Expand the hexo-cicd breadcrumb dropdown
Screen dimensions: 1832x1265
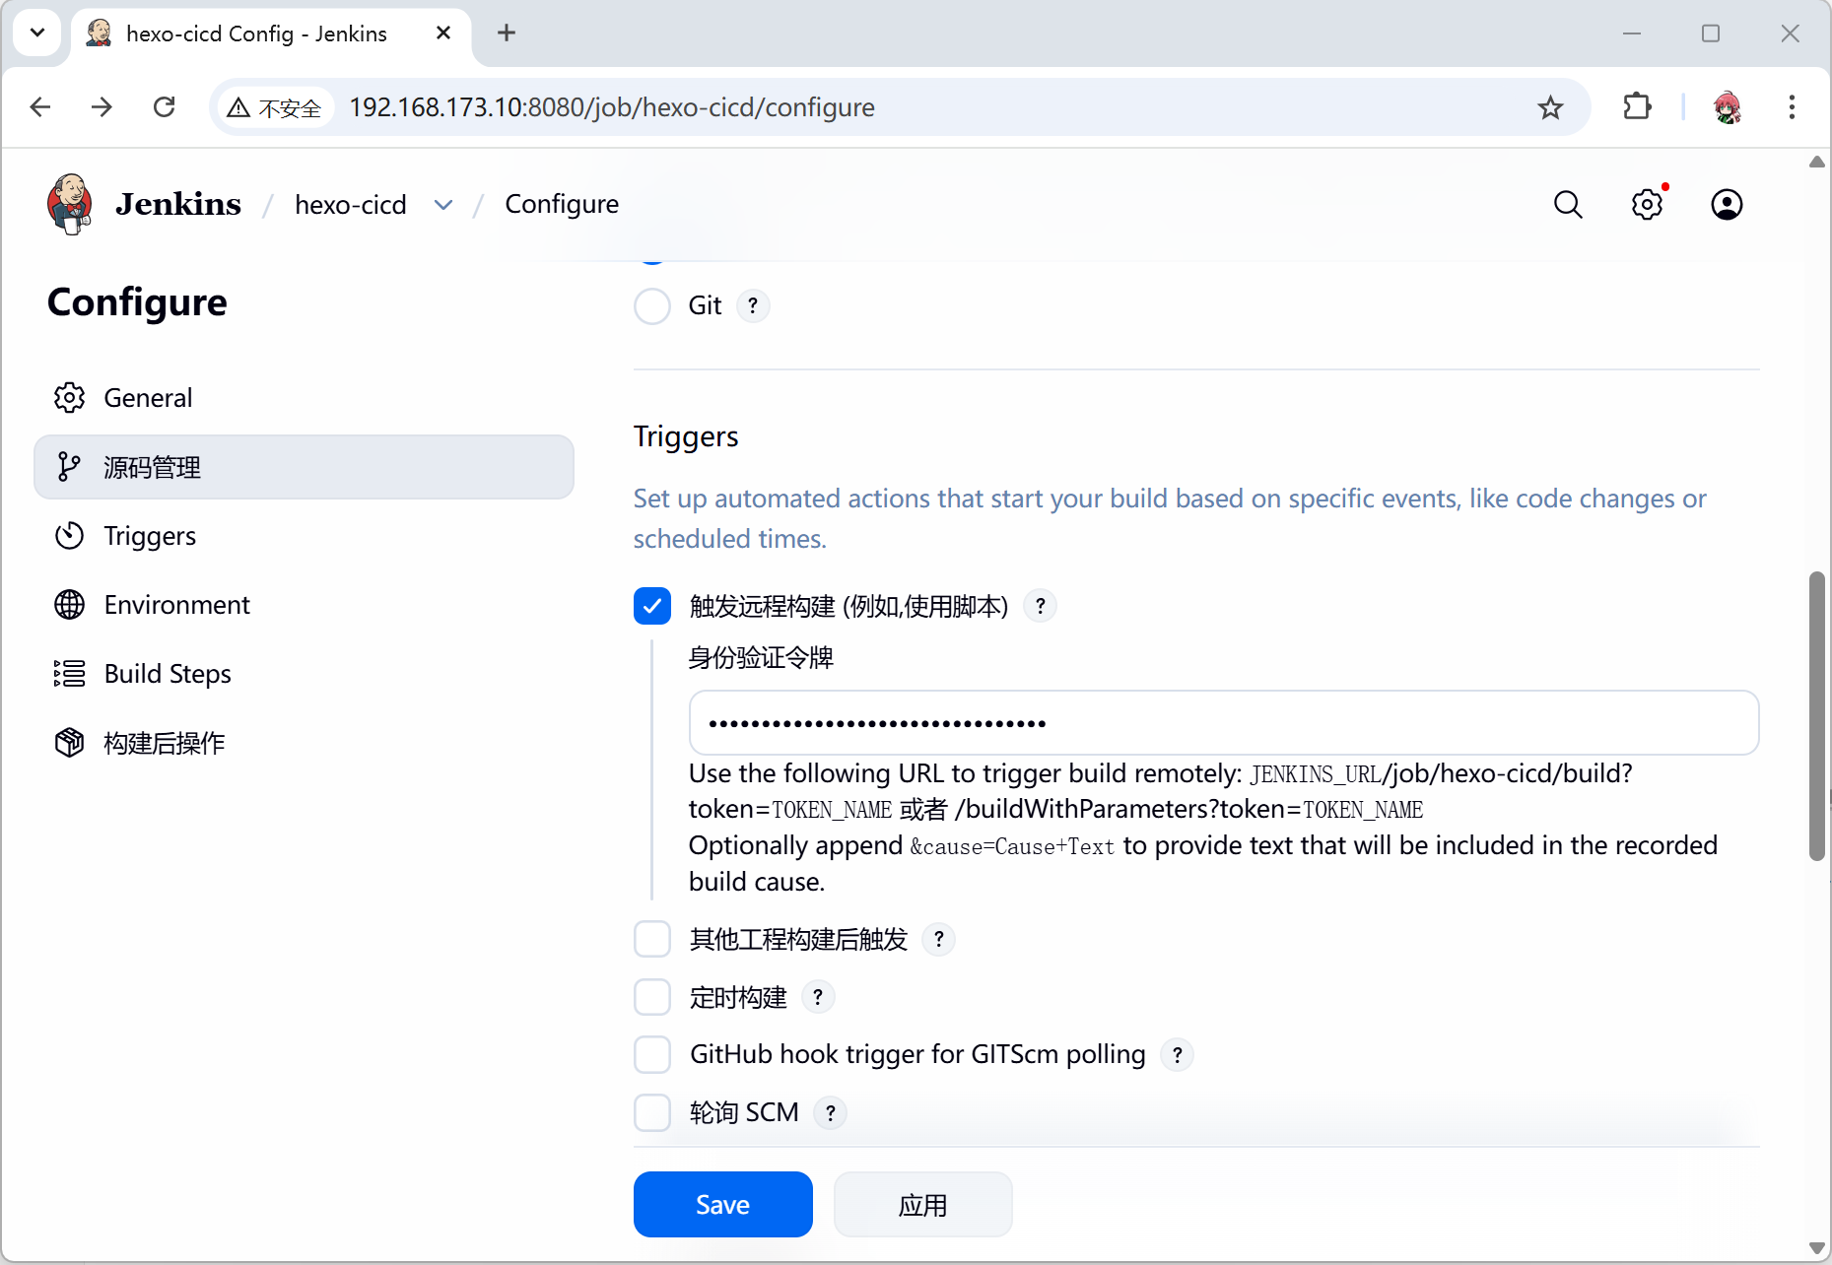443,205
